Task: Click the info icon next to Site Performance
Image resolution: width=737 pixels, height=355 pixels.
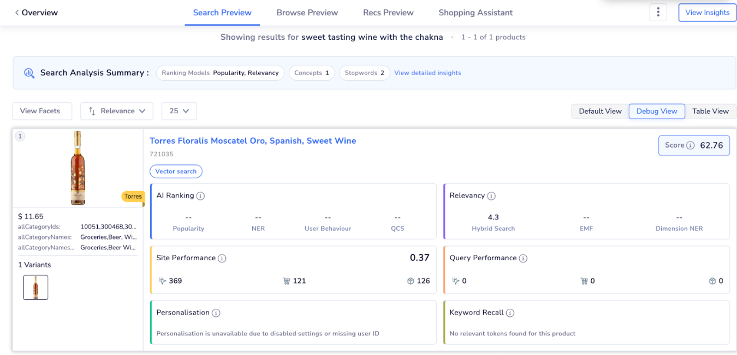Action: click(222, 258)
